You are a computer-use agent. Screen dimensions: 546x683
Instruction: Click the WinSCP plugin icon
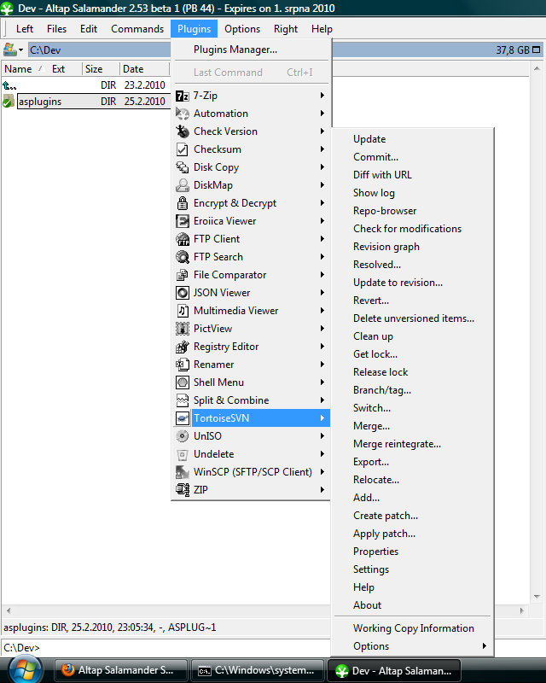click(x=182, y=472)
